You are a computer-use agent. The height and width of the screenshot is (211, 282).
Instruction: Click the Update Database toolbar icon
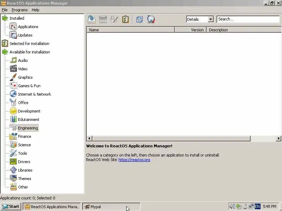(x=151, y=19)
